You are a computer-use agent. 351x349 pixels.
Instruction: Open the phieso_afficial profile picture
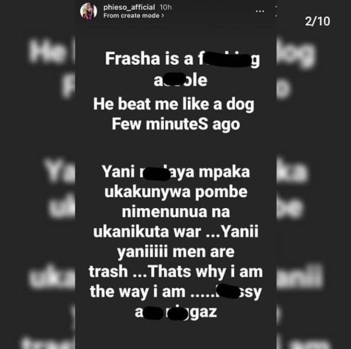89,11
